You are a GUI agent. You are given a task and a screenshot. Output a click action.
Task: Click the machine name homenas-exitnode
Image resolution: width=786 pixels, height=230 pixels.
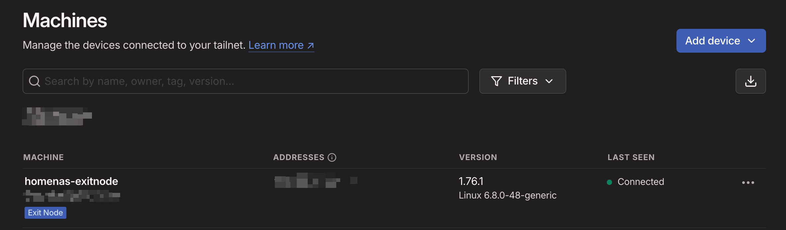(x=71, y=181)
